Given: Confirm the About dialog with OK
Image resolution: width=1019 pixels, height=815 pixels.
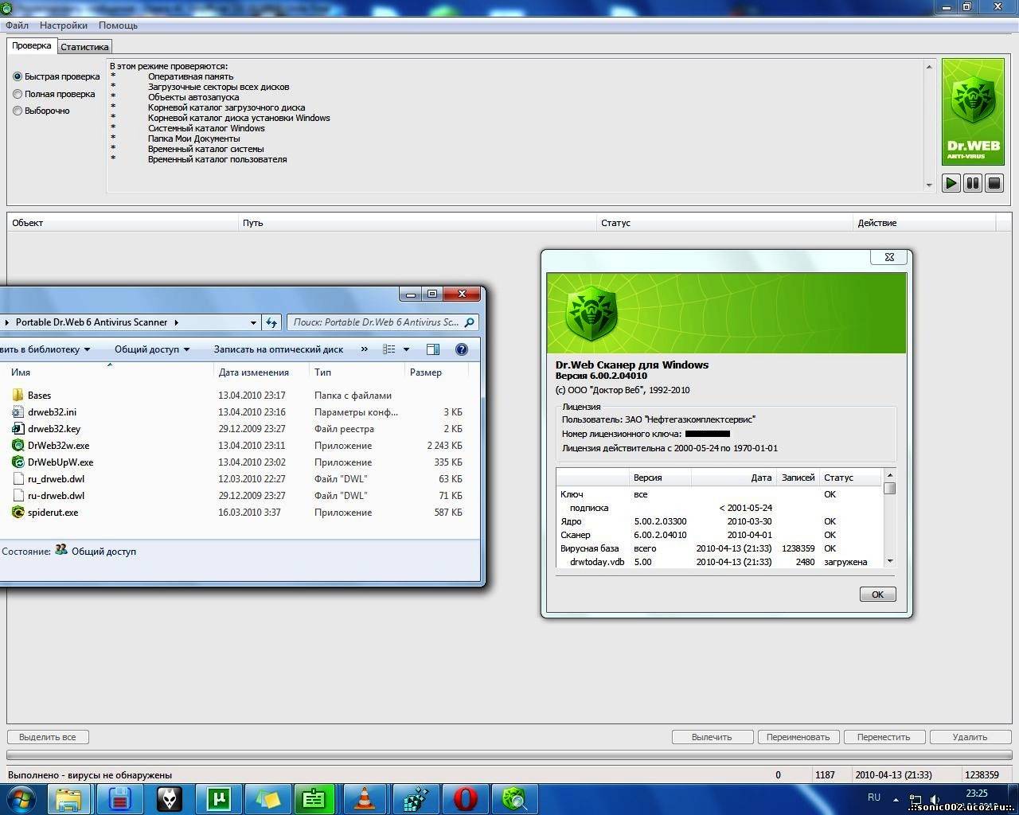Looking at the screenshot, I should [x=877, y=595].
